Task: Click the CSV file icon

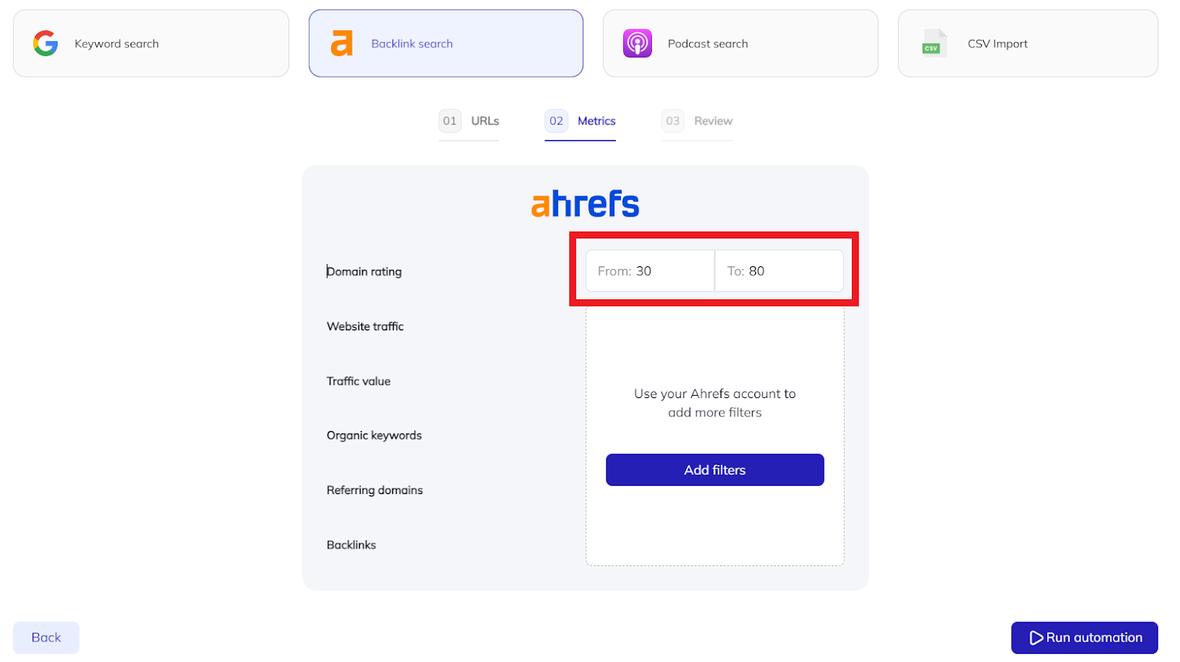Action: coord(934,43)
